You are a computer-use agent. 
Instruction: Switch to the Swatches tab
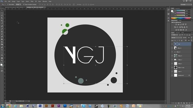(178, 8)
